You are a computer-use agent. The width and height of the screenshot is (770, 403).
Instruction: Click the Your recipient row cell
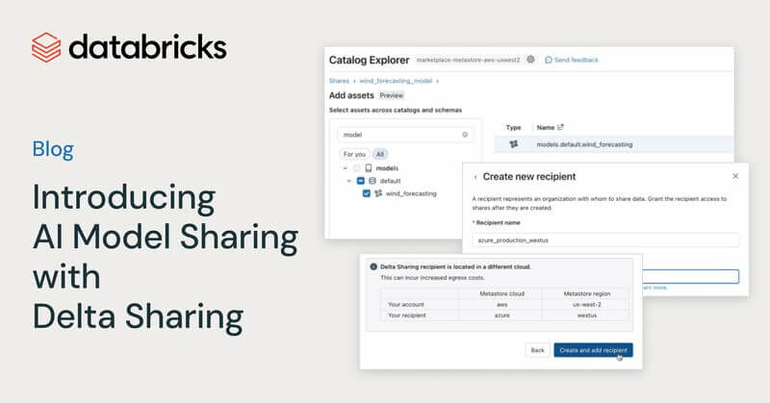pyautogui.click(x=406, y=315)
